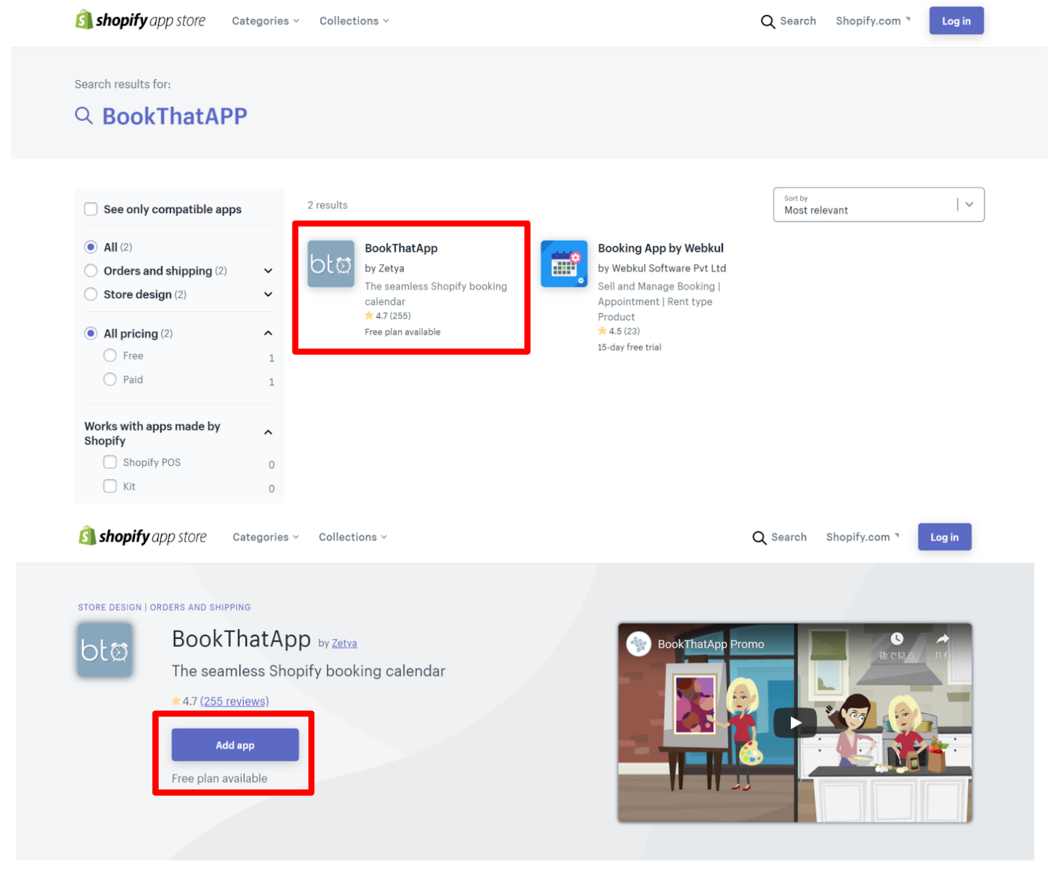Check See only compatible apps

click(x=91, y=209)
